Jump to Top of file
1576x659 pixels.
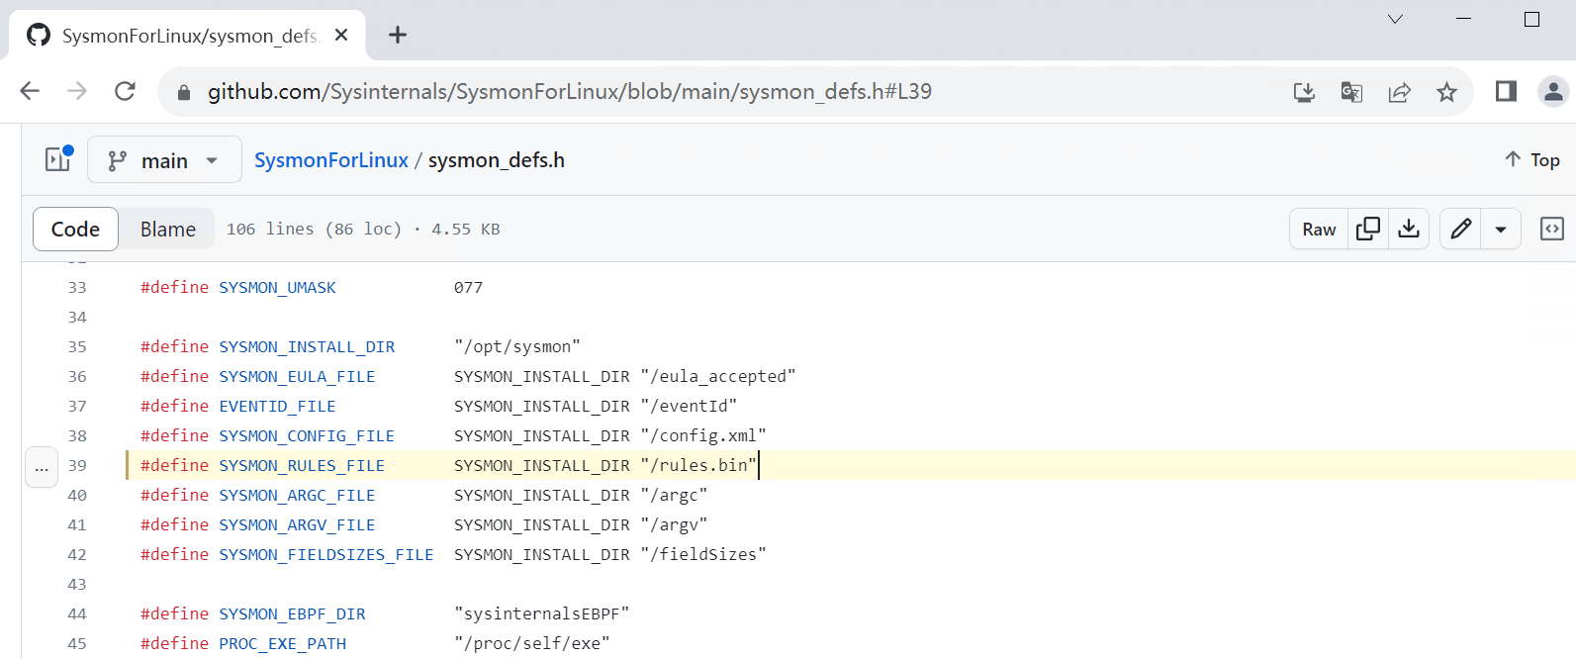point(1532,159)
